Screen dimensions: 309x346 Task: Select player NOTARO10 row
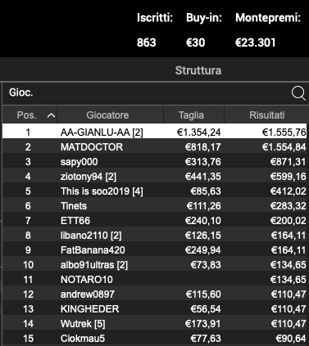(x=156, y=280)
